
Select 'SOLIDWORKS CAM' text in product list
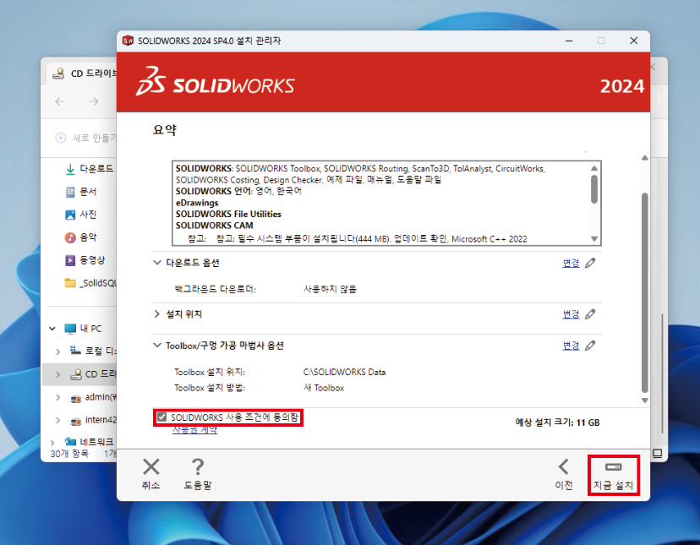tap(214, 226)
